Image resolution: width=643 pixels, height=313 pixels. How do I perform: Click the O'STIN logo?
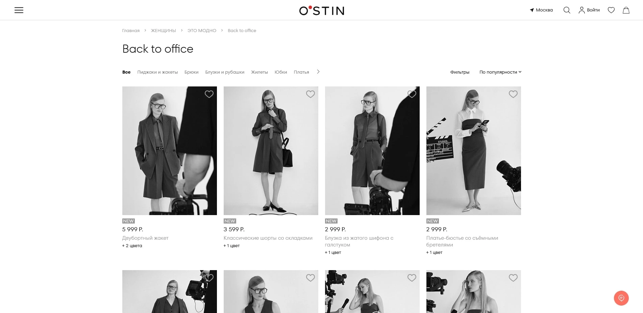click(321, 10)
